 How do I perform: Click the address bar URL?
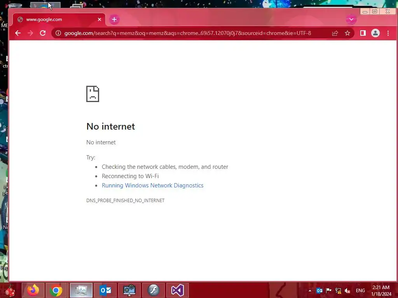click(x=188, y=33)
